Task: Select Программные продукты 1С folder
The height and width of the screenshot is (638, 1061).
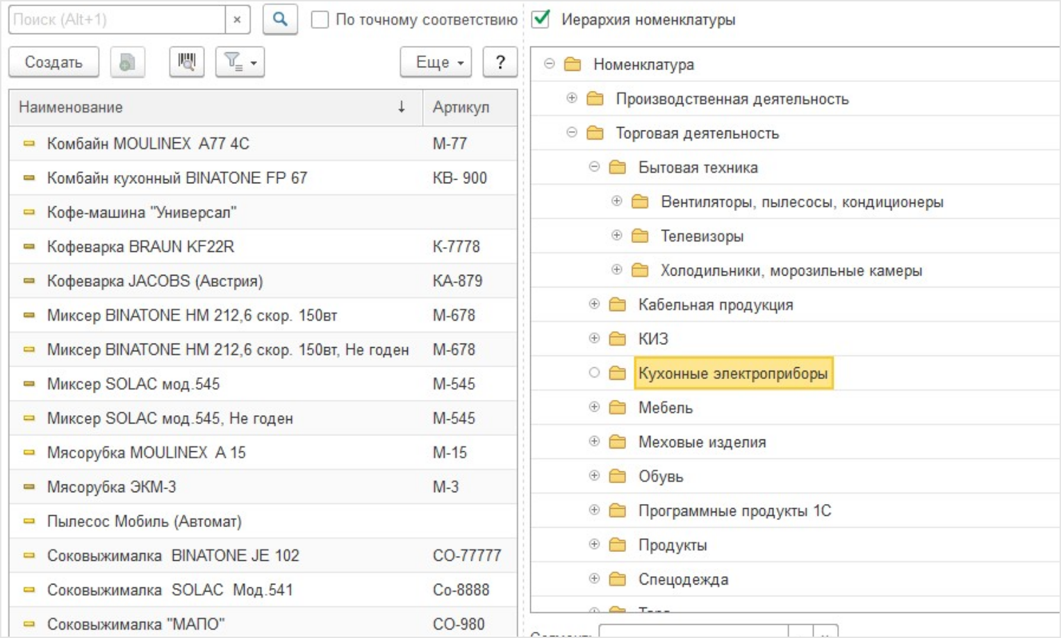Action: (734, 511)
